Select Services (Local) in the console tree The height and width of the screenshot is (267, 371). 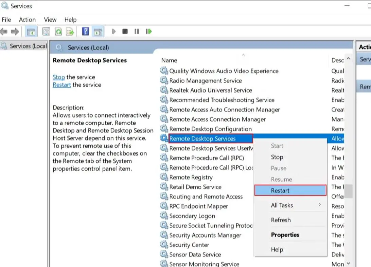click(28, 46)
